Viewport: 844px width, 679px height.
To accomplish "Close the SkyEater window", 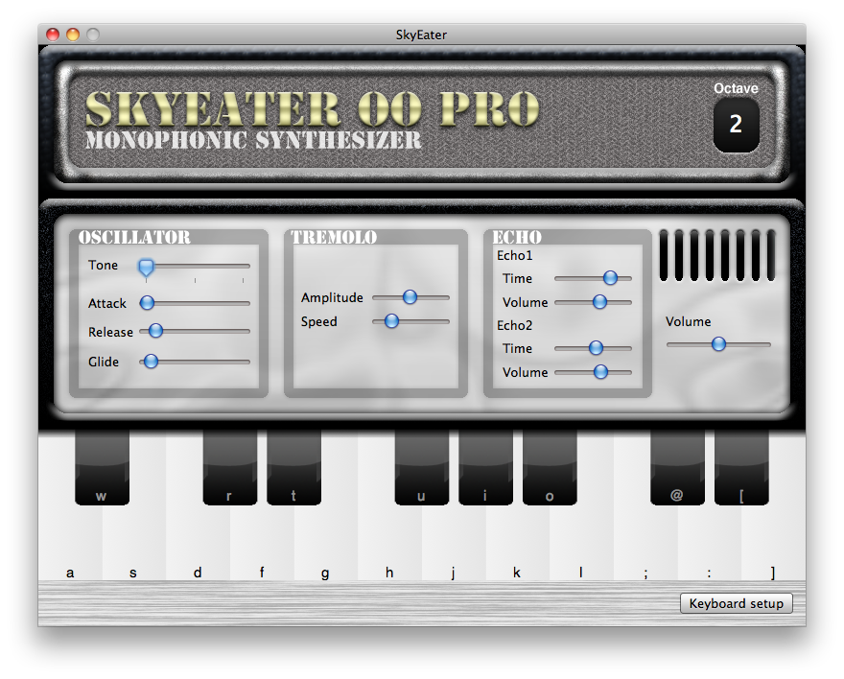I will point(53,35).
